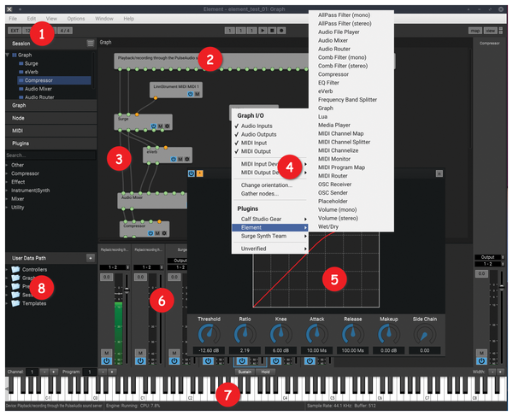513x416 pixels.
Task: Select Audio Mixer in Session tree
Action: point(38,89)
